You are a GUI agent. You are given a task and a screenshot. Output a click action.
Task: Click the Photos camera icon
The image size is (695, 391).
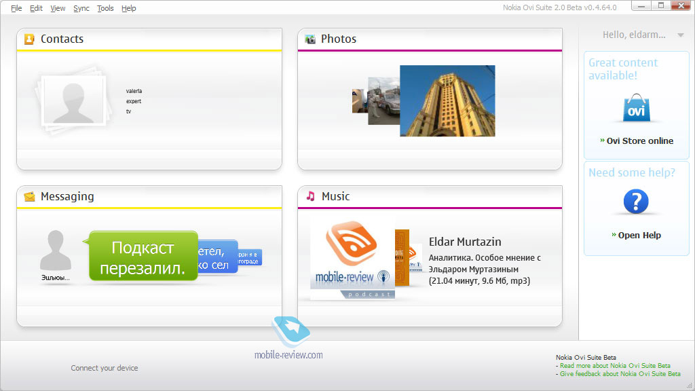[x=310, y=39]
